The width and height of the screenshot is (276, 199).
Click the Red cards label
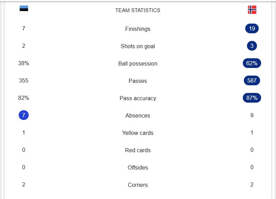coord(138,150)
